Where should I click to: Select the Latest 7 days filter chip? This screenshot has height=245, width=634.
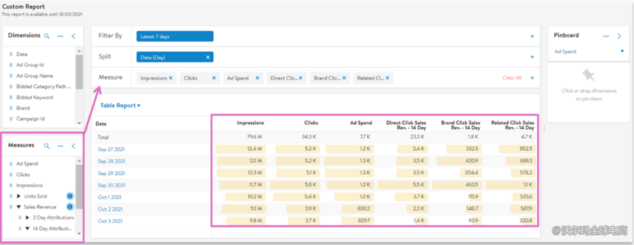(175, 37)
